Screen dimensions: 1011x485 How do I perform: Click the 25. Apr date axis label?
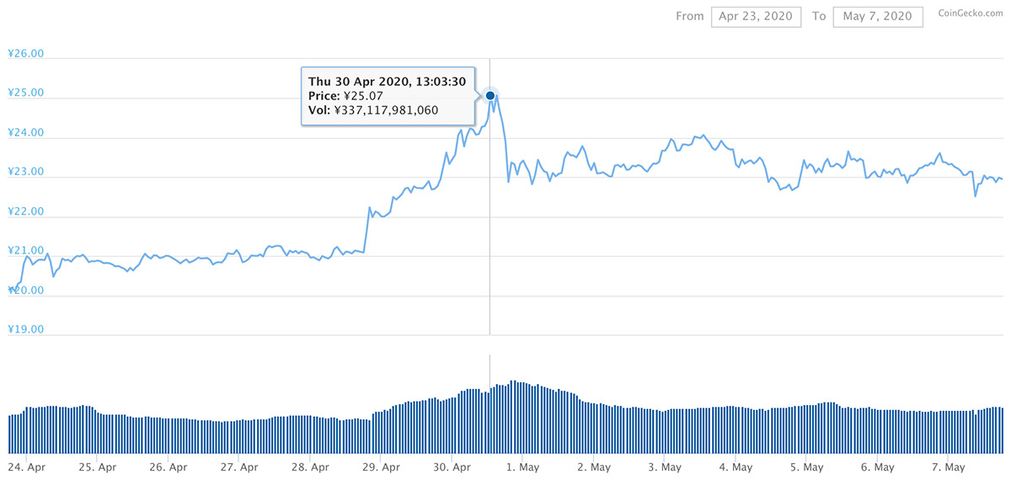click(97, 466)
